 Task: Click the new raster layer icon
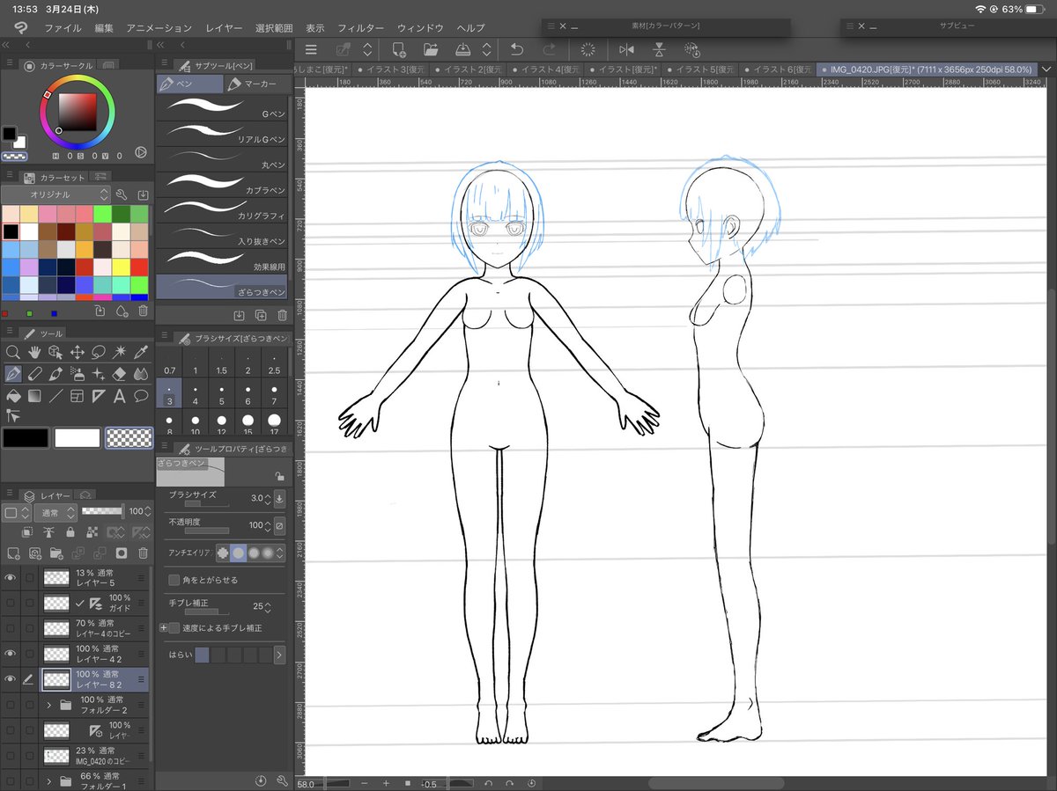coord(13,553)
